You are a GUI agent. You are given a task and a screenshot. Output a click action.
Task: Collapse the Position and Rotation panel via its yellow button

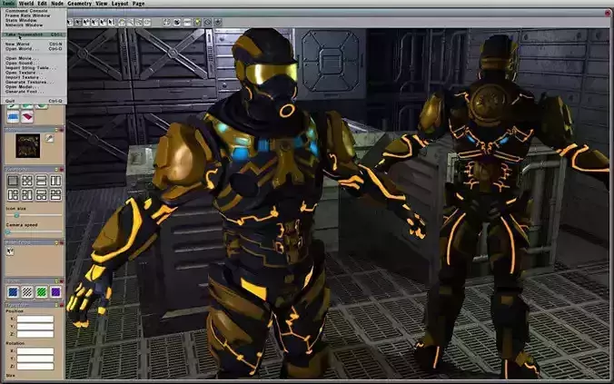click(x=56, y=305)
